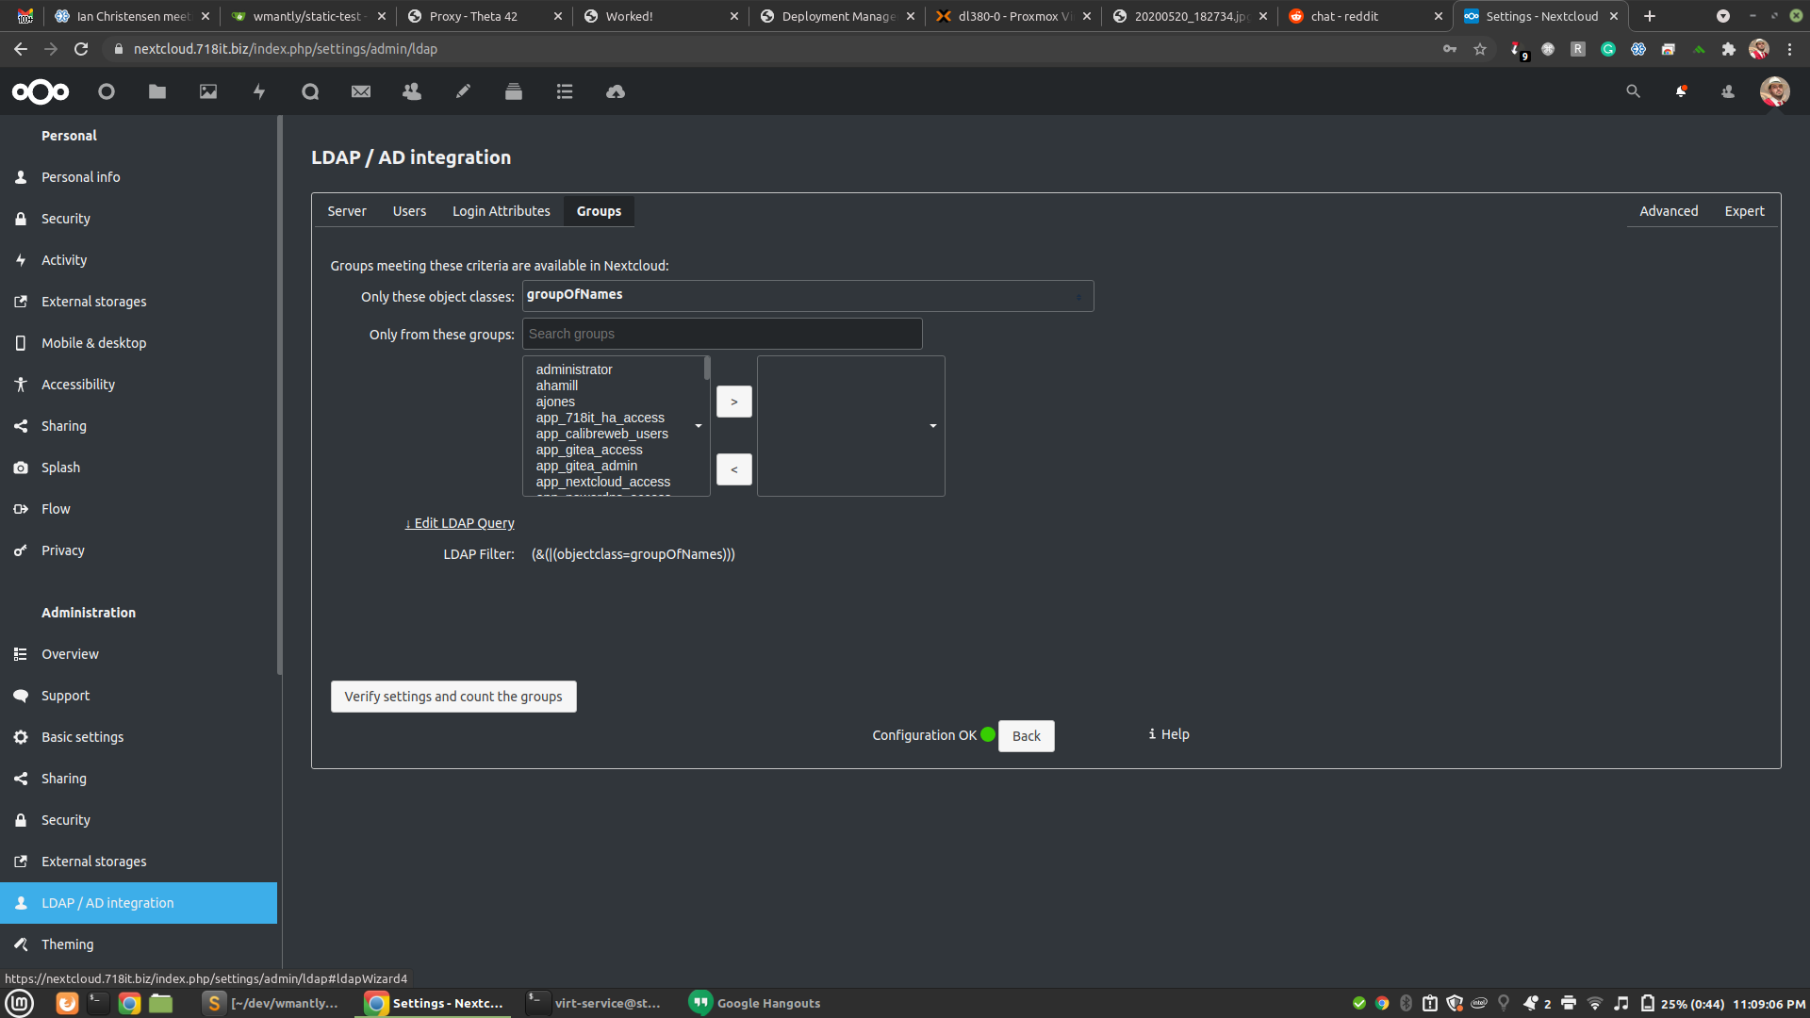
Task: Open the Contacts app icon
Action: pyautogui.click(x=412, y=91)
